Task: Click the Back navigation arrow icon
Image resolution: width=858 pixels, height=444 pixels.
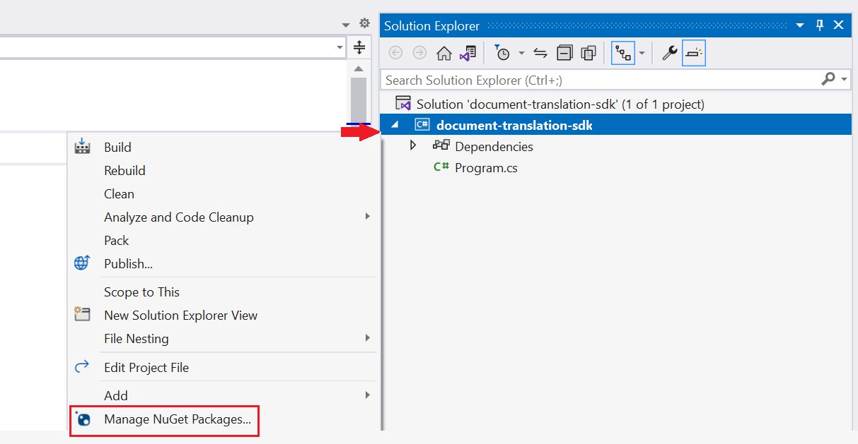Action: (x=395, y=52)
